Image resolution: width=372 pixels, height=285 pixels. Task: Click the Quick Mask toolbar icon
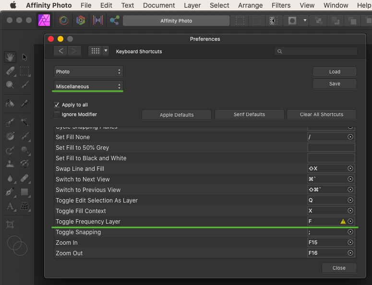[292, 21]
